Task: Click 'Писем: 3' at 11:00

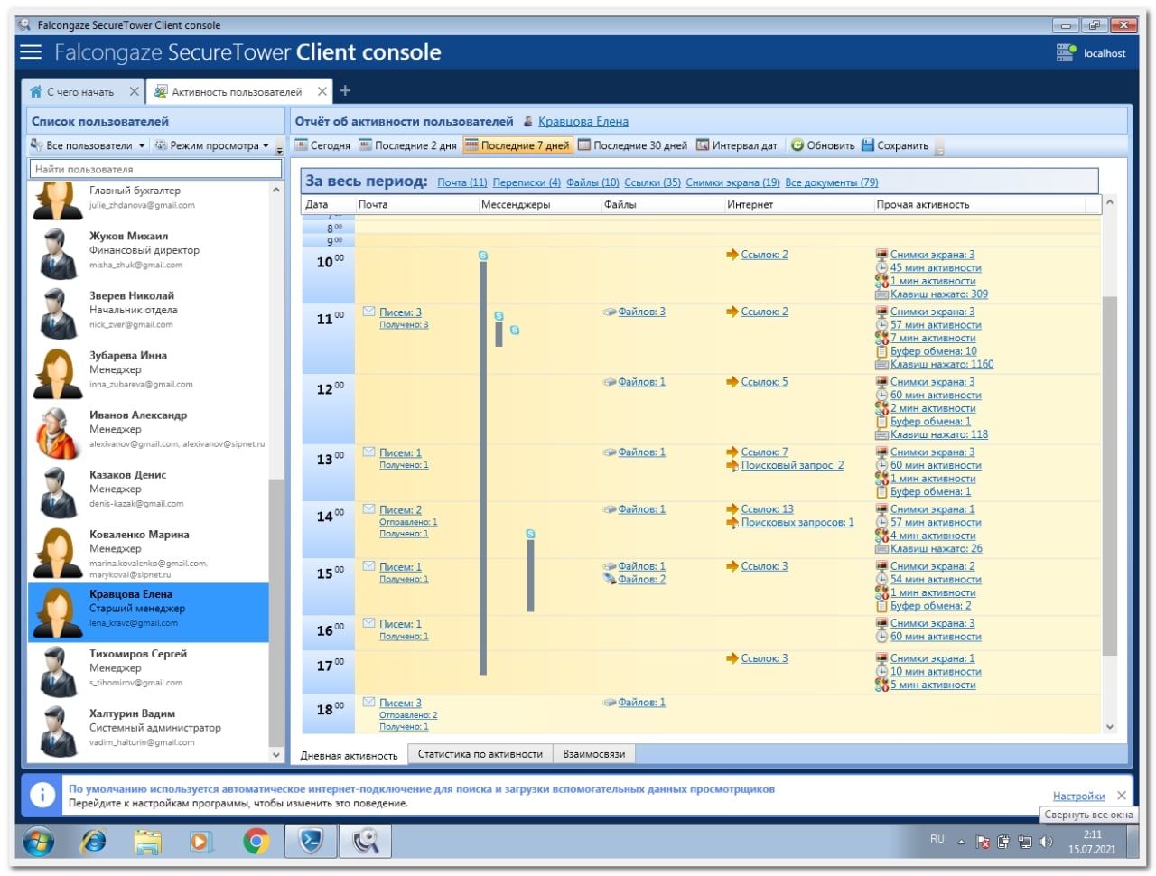Action: (x=400, y=312)
